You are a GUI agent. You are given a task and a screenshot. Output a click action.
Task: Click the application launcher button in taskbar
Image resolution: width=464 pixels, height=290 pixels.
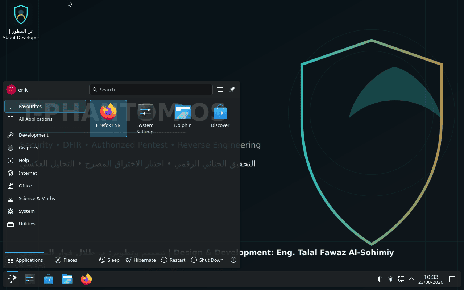point(12,279)
